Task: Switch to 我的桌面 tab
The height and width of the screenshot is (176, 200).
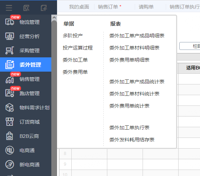Action: point(79,7)
